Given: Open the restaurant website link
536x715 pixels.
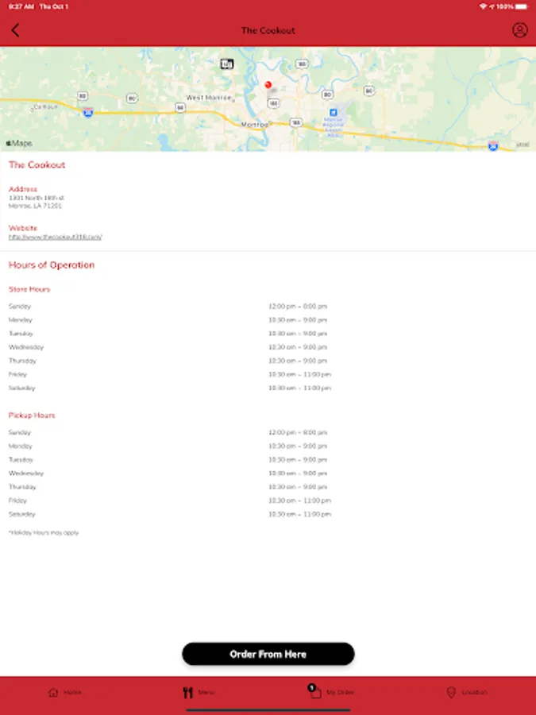Looking at the screenshot, I should click(x=55, y=237).
